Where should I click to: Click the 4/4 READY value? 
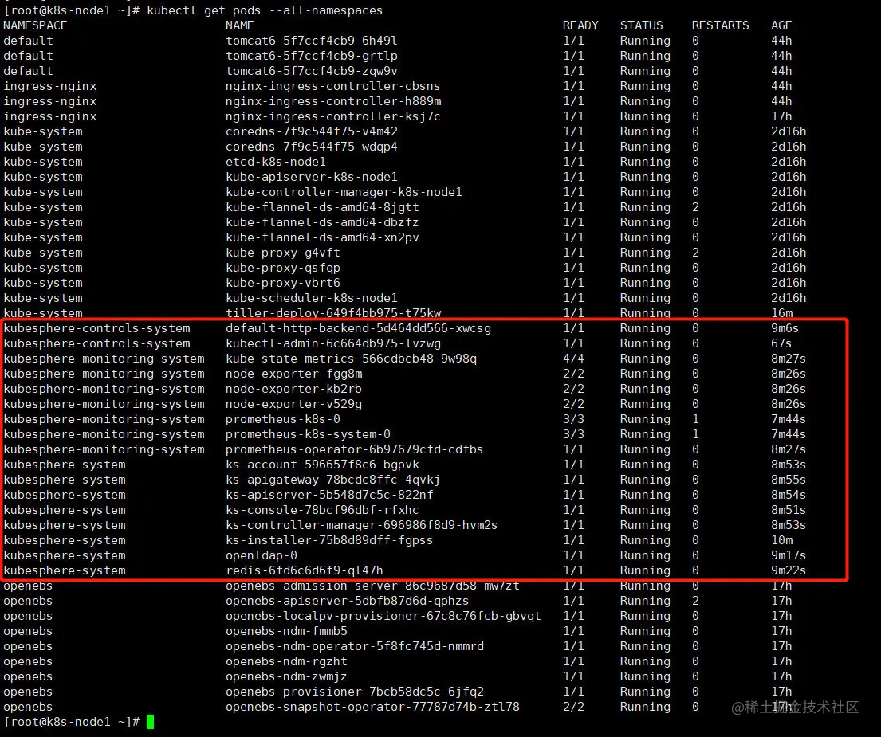(573, 359)
